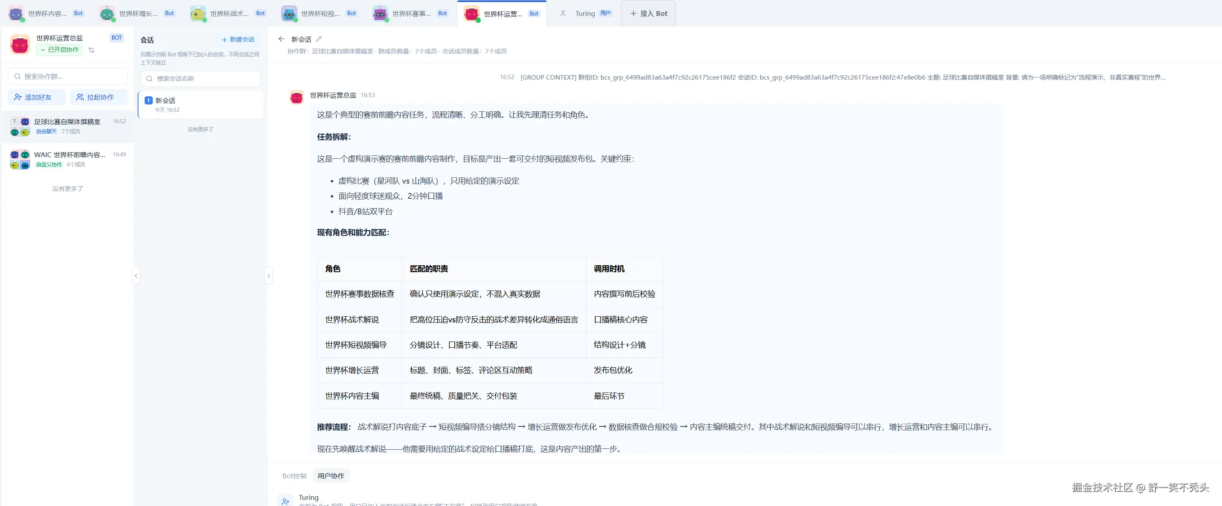Click the 世界杯增长 tab avatar icon
The height and width of the screenshot is (506, 1222).
[107, 14]
